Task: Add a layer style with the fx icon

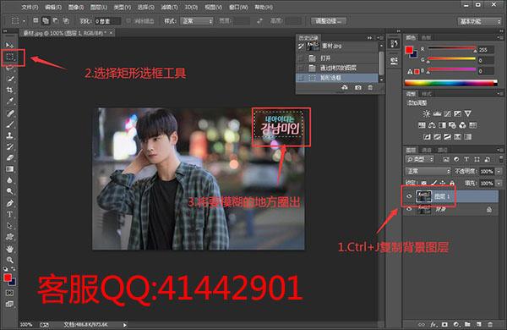Action: (433, 324)
